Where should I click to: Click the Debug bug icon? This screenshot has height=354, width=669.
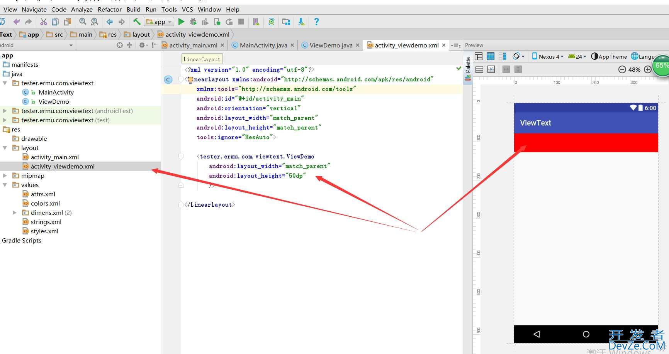click(x=193, y=22)
